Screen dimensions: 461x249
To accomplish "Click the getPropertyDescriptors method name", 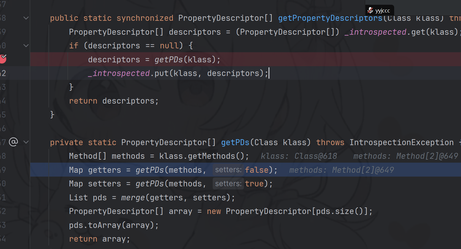I will pyautogui.click(x=330, y=18).
